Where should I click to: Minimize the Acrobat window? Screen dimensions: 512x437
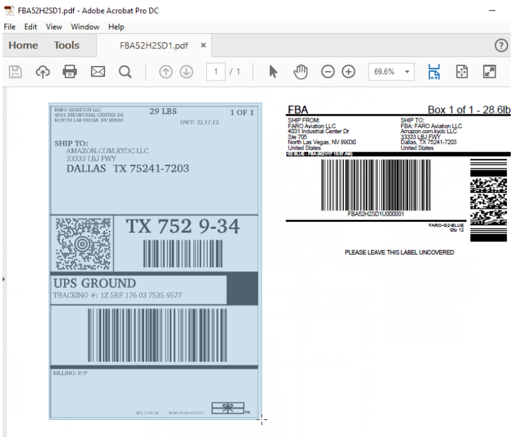[492, 11]
